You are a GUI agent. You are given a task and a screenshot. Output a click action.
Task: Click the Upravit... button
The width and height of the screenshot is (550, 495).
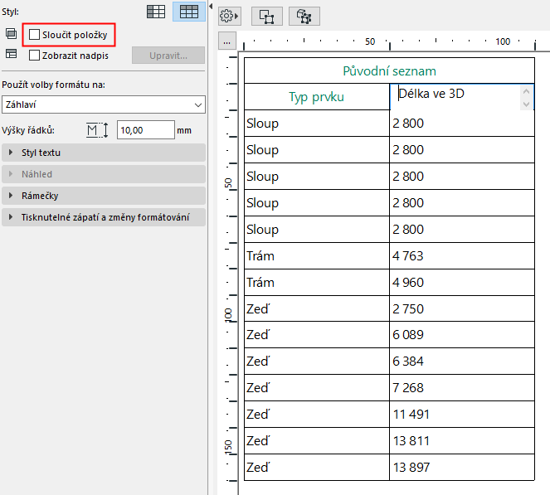click(168, 56)
